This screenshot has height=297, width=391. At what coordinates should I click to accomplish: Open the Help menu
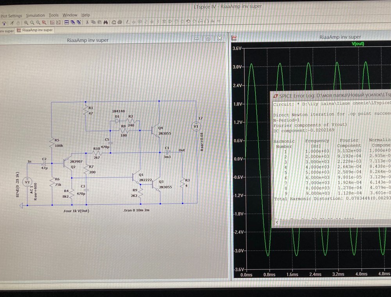click(86, 15)
